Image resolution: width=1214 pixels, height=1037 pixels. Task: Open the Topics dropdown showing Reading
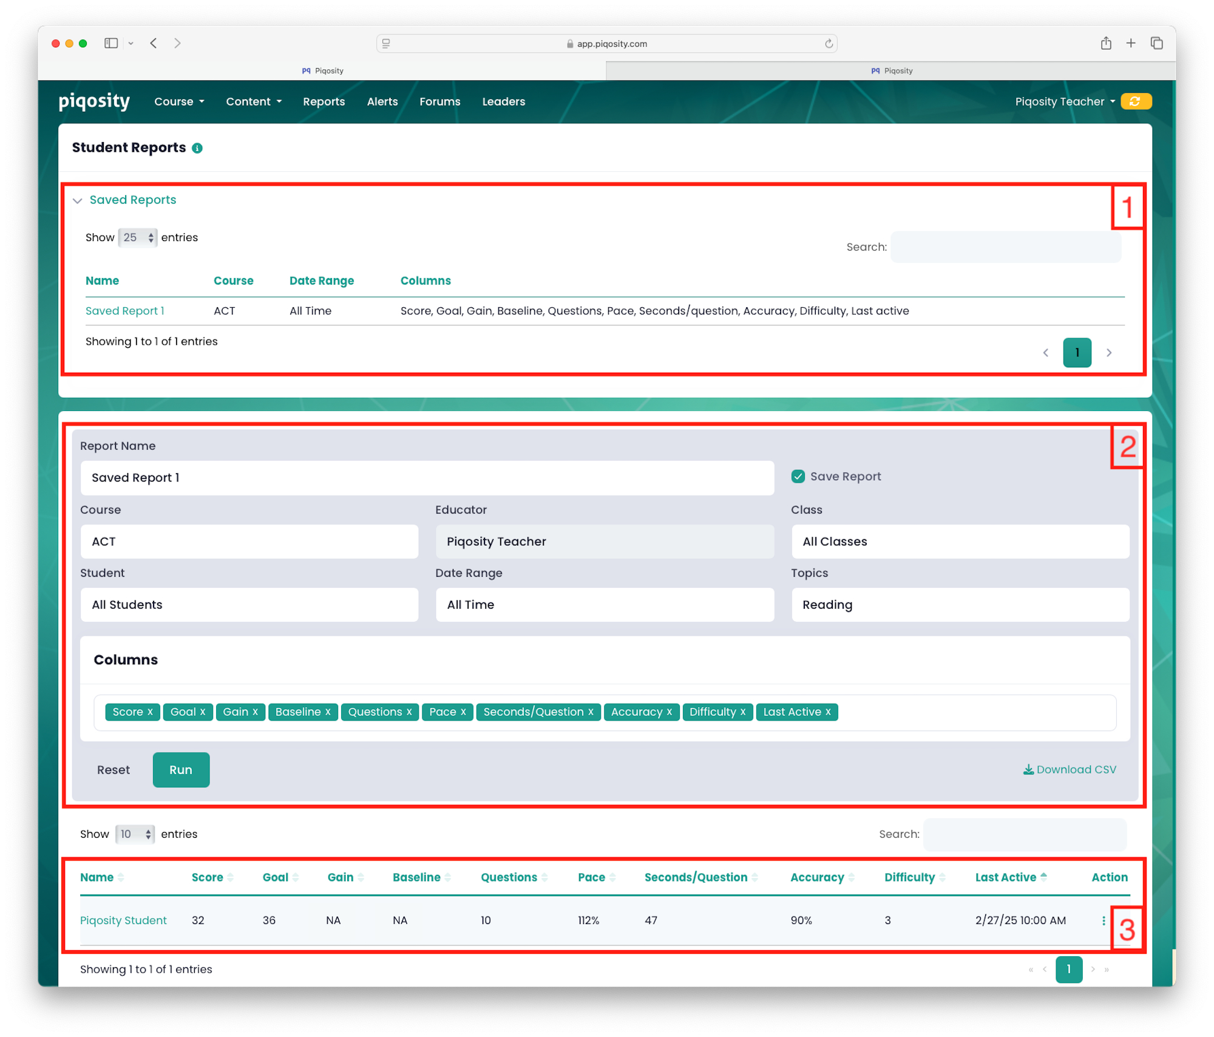960,605
